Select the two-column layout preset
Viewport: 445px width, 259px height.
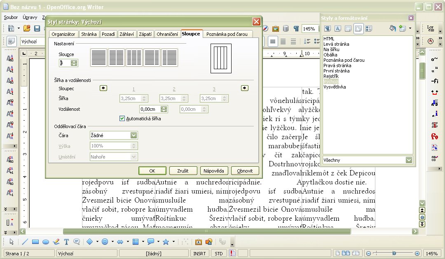(x=116, y=58)
